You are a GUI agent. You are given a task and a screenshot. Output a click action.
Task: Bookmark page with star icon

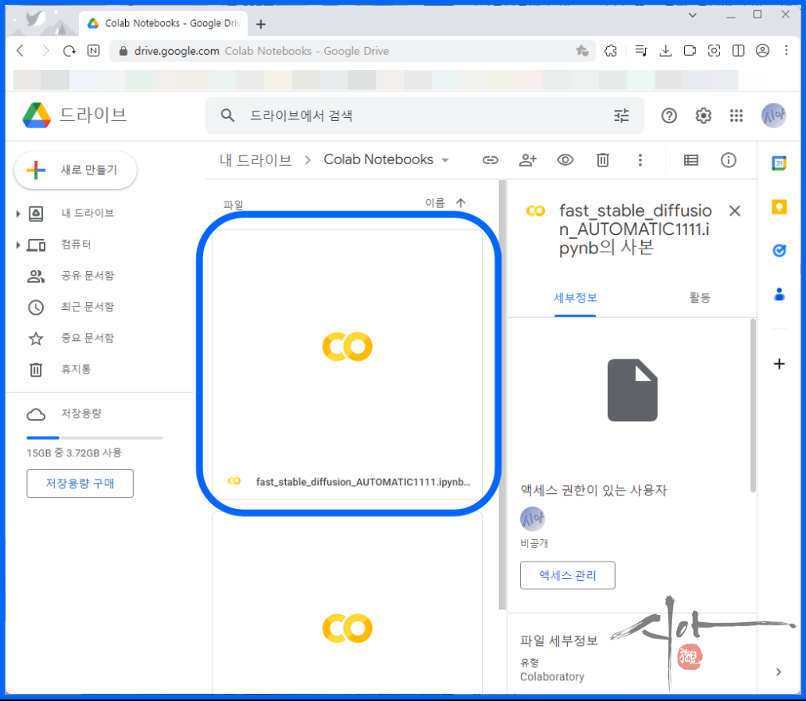click(582, 51)
